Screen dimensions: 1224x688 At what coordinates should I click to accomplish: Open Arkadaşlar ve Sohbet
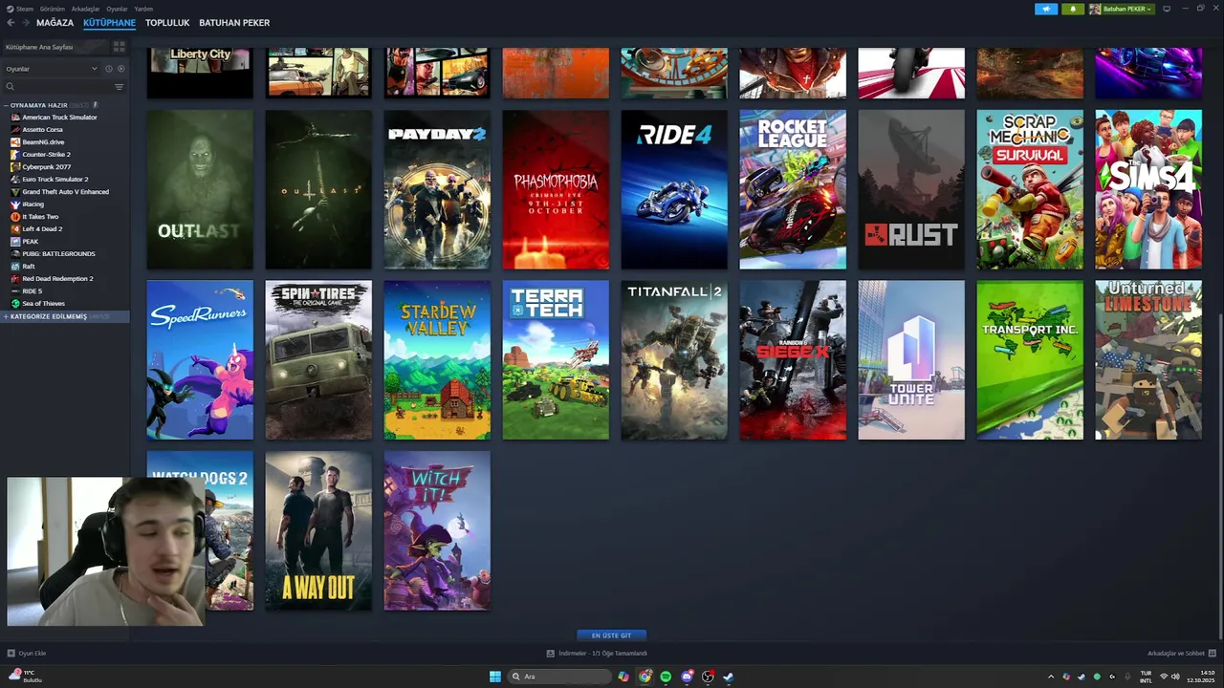[1176, 654]
